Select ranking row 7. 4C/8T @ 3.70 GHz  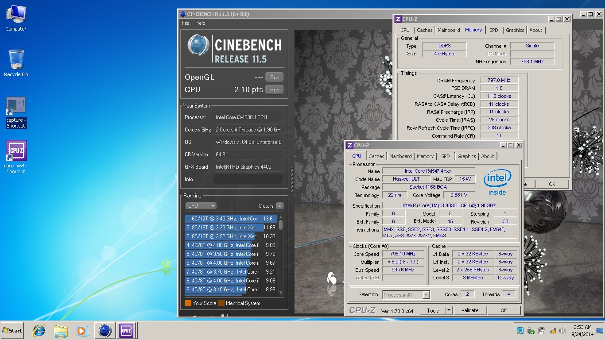click(230, 272)
